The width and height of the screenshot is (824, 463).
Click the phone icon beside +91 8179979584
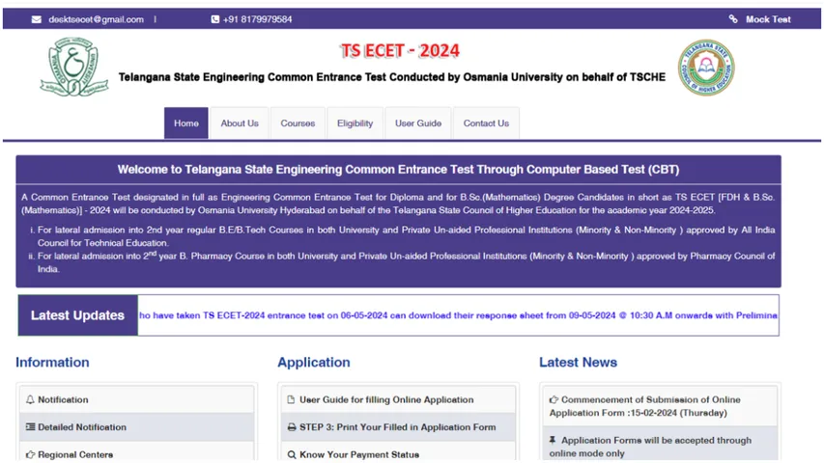(214, 19)
